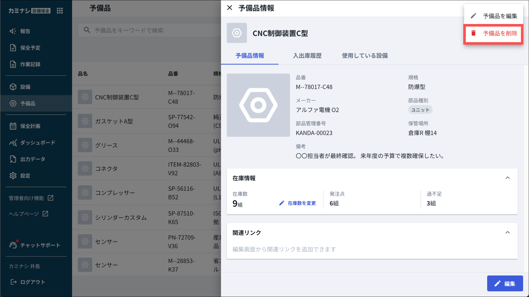Collapse the 在庫情報 section

click(507, 178)
